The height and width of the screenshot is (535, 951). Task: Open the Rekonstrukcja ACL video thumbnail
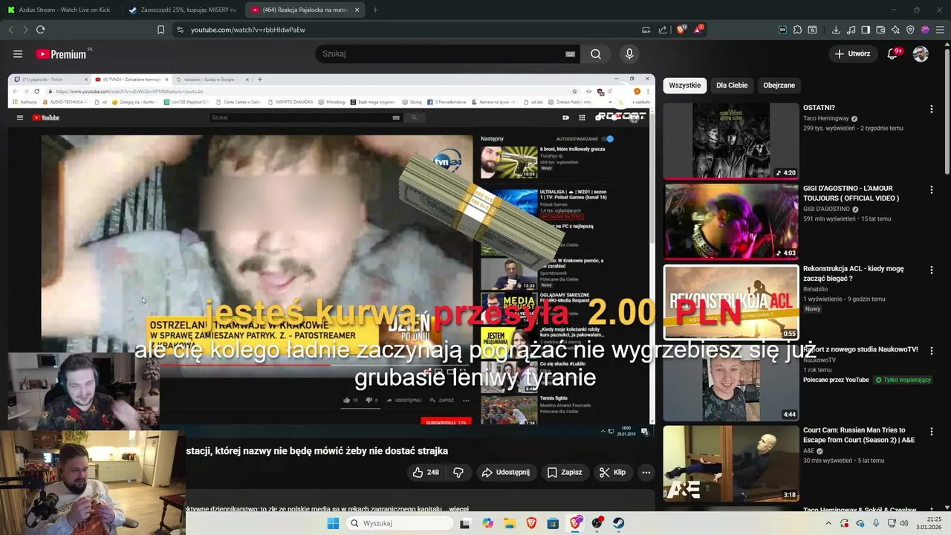tap(731, 302)
